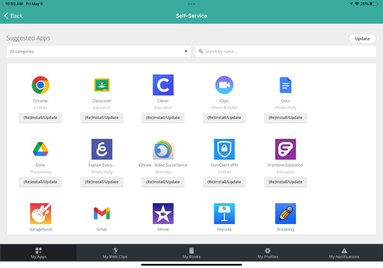Focus the Search by name field
Viewport: 383px width, 268px height.
(286, 51)
